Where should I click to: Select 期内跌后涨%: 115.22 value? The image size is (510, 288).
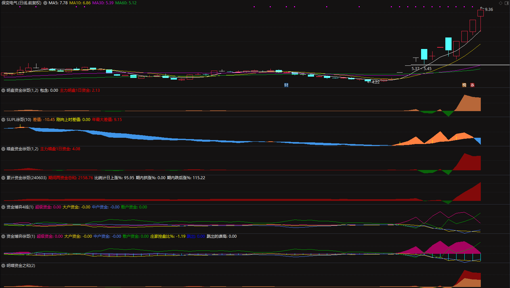[x=186, y=178]
